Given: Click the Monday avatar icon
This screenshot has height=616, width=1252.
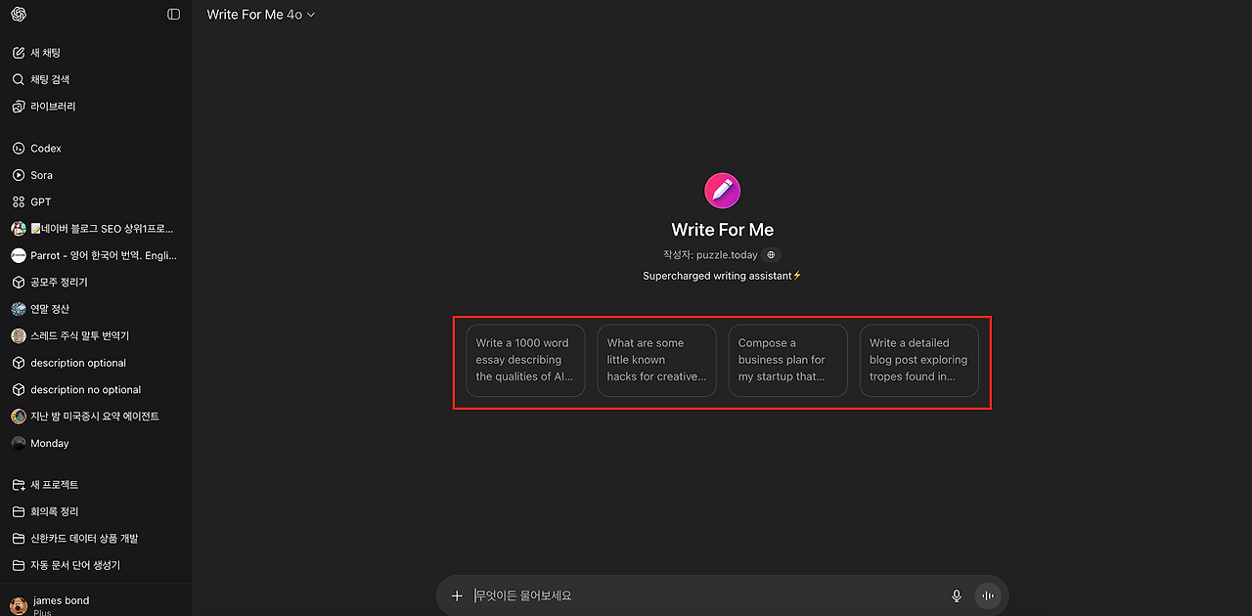Looking at the screenshot, I should point(19,443).
